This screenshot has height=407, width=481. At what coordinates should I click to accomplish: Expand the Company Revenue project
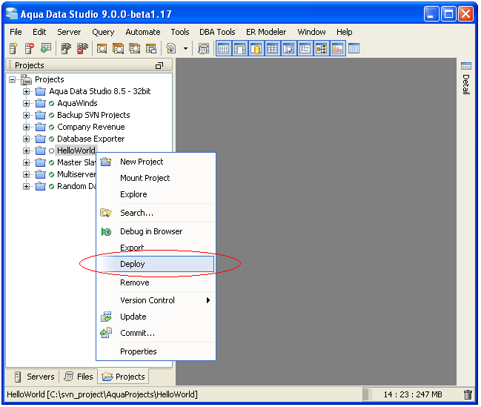point(27,127)
